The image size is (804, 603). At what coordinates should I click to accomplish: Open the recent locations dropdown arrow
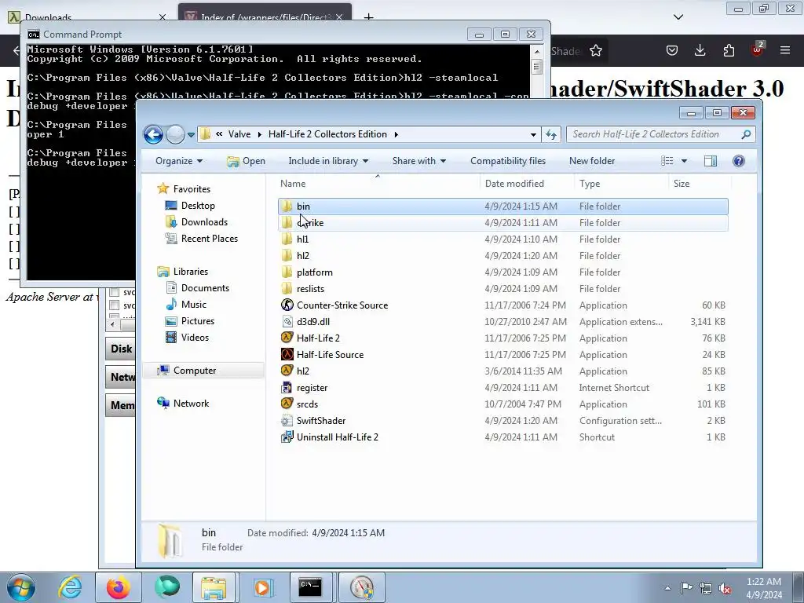coord(191,135)
